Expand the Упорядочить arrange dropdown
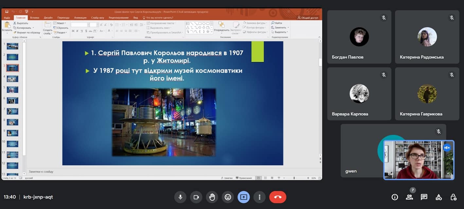 [222, 30]
